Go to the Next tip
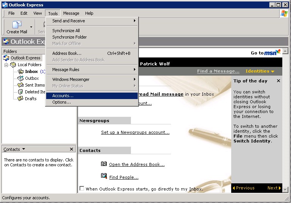Image resolution: width=291 pixels, height=203 pixels. pyautogui.click(x=274, y=188)
